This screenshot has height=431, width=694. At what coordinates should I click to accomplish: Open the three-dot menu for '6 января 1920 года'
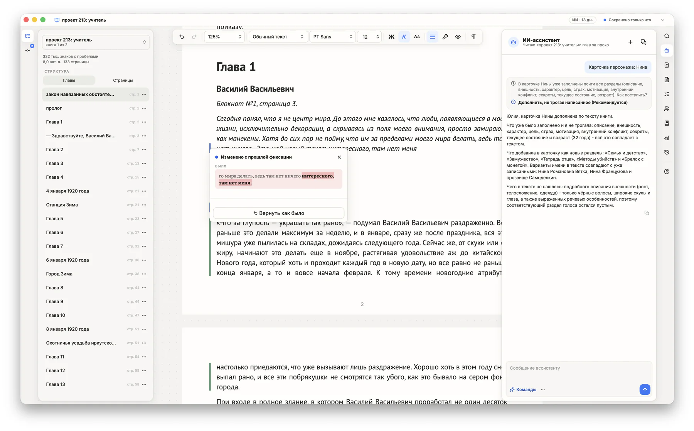click(x=144, y=260)
